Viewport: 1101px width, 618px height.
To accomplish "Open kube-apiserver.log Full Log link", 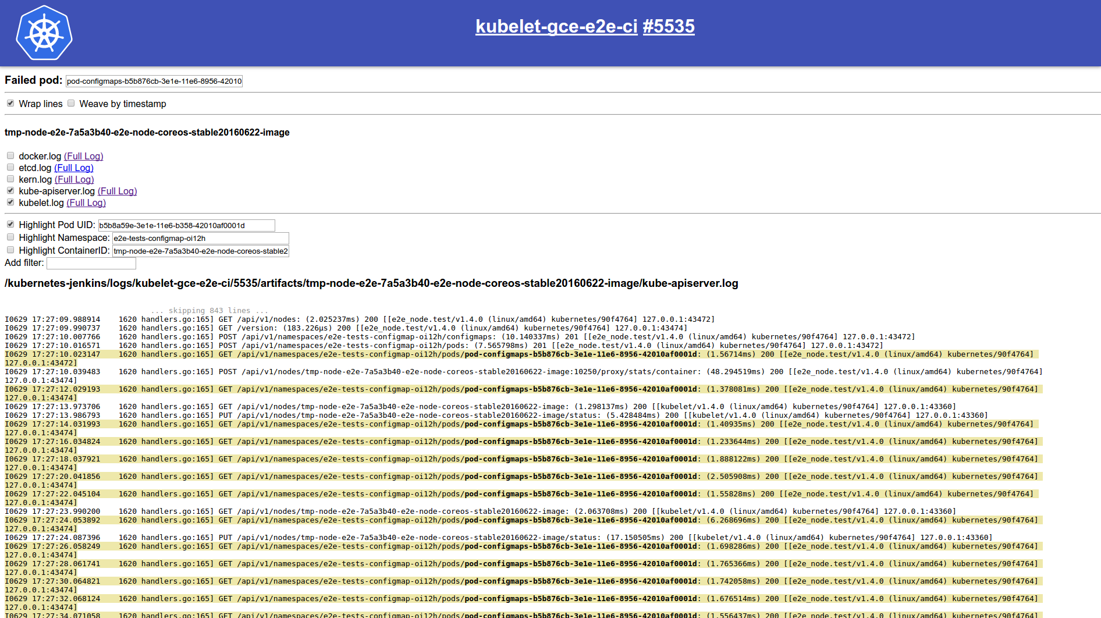I will (x=117, y=191).
